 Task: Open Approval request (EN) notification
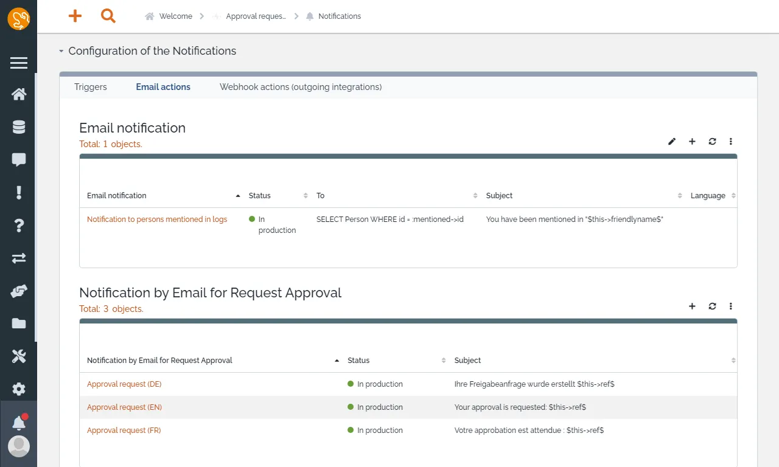(124, 407)
